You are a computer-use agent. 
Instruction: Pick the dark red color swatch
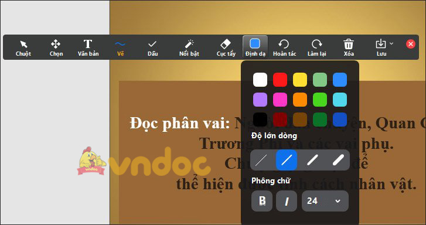click(x=280, y=120)
